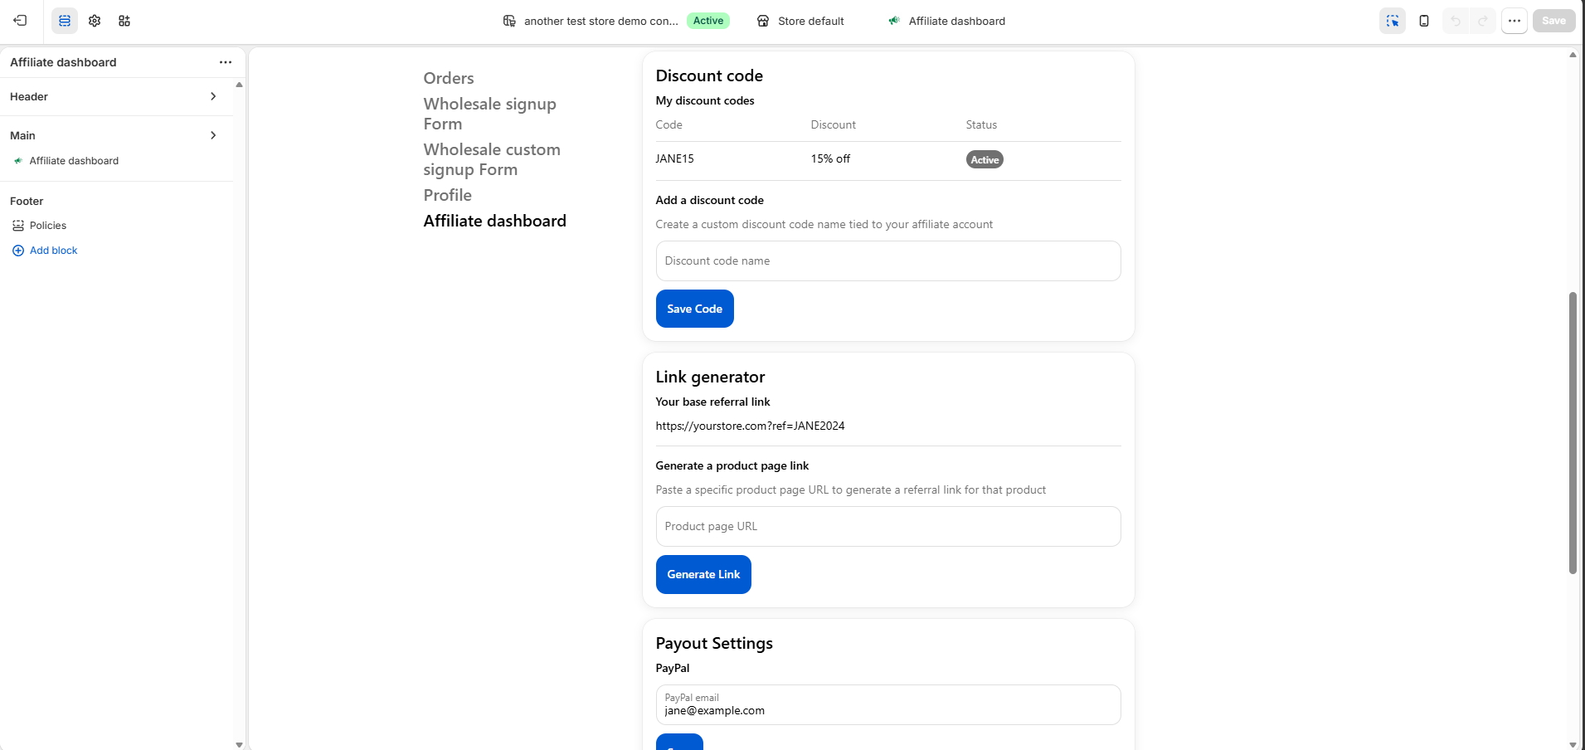Image resolution: width=1585 pixels, height=750 pixels.
Task: Click the 15% off discount cell
Action: coord(830,158)
